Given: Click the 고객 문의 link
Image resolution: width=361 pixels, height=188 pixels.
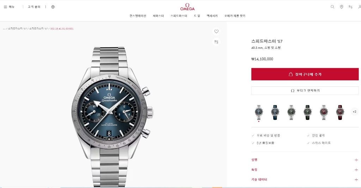Looking at the screenshot, I should [x=34, y=7].
